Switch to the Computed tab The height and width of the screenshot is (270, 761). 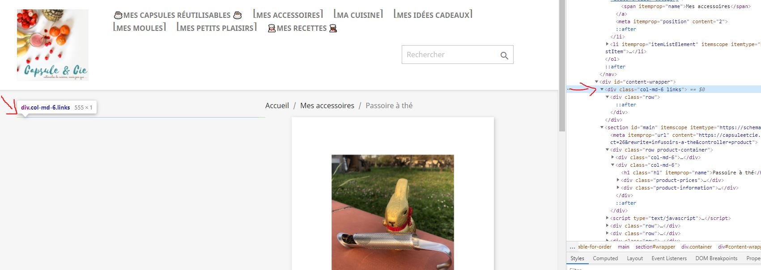point(605,258)
